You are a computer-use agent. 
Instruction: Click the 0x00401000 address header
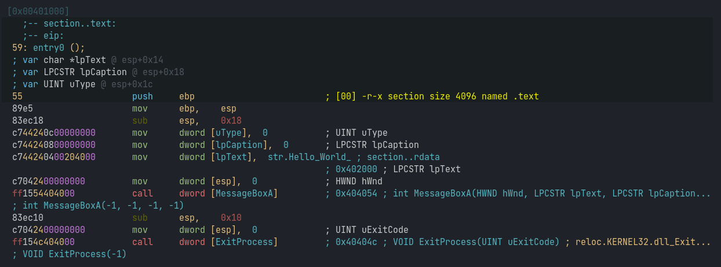click(38, 11)
